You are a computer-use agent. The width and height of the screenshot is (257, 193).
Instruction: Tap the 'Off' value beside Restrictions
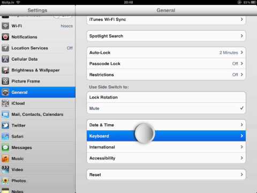(x=235, y=75)
